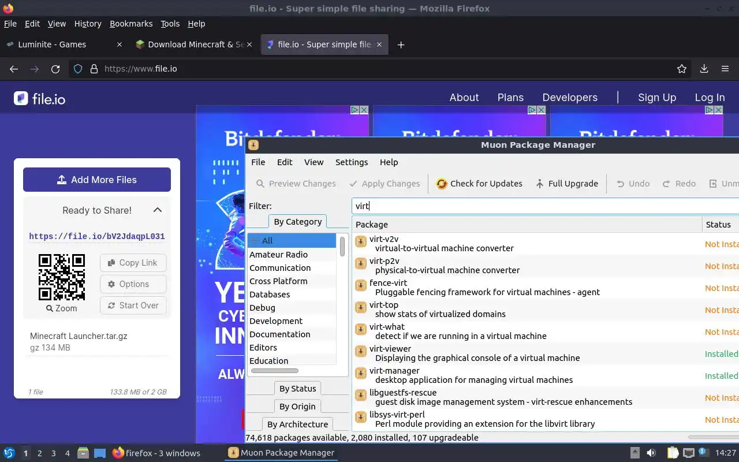Click Add More Files button
Viewport: 739px width, 462px height.
click(x=97, y=180)
